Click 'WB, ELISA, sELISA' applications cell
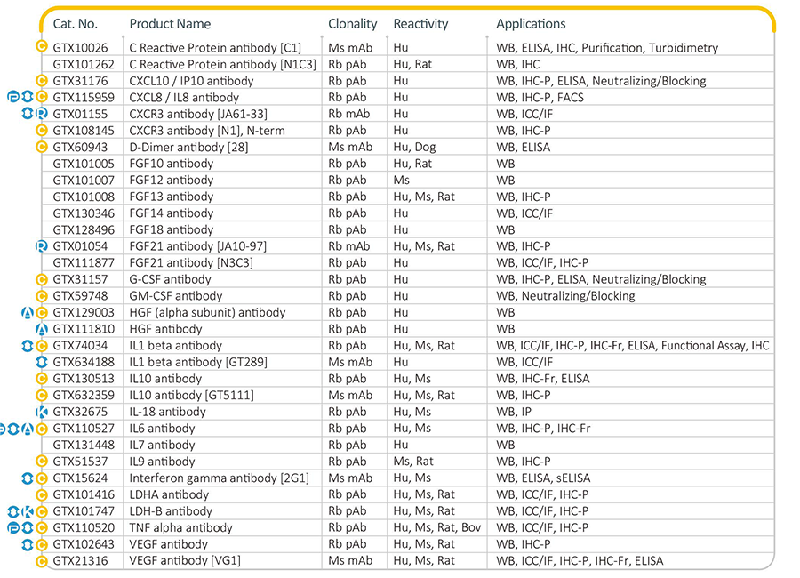 [x=543, y=478]
